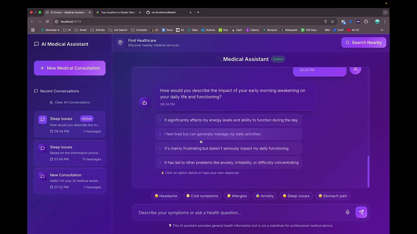Image resolution: width=417 pixels, height=234 pixels.
Task: Open the Dataquest bookmark
Action: [x=289, y=30]
